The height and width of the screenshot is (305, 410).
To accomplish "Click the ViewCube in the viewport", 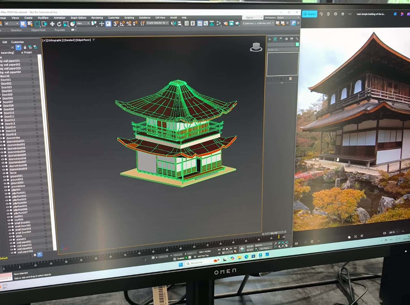I will 256,47.
